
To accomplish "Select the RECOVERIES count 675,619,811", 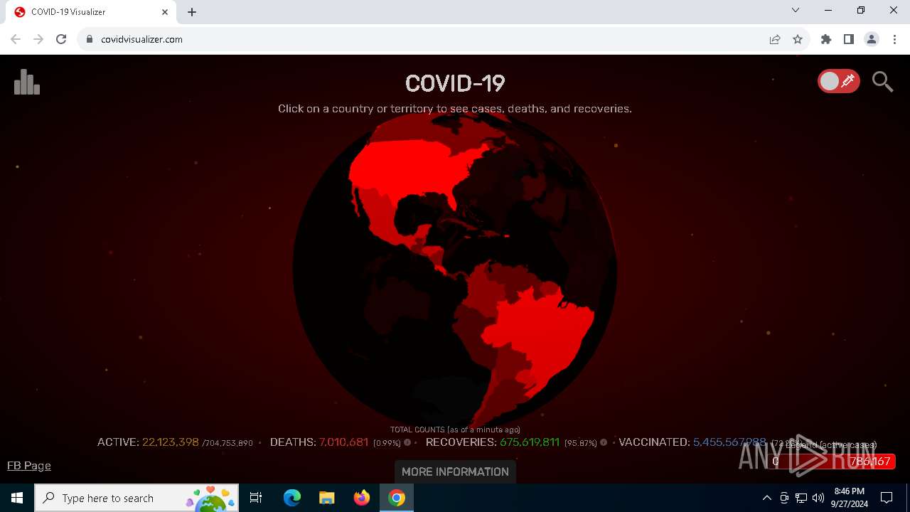I will coord(530,442).
